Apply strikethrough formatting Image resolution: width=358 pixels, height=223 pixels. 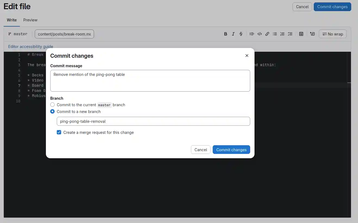(241, 34)
